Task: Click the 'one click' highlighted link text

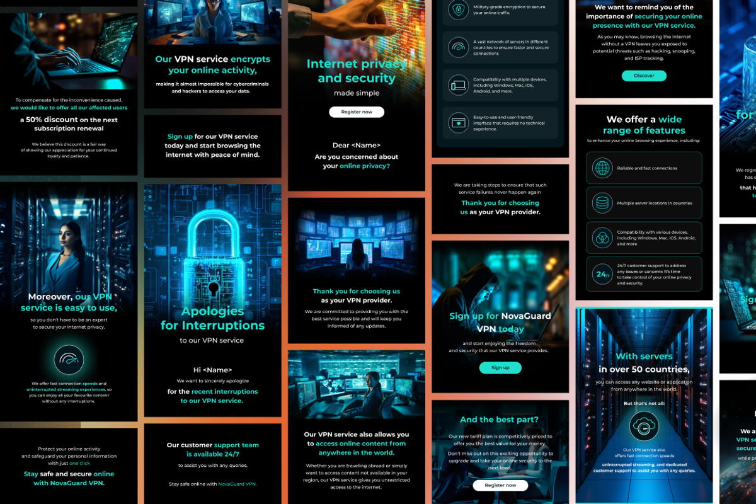Action: [80, 463]
